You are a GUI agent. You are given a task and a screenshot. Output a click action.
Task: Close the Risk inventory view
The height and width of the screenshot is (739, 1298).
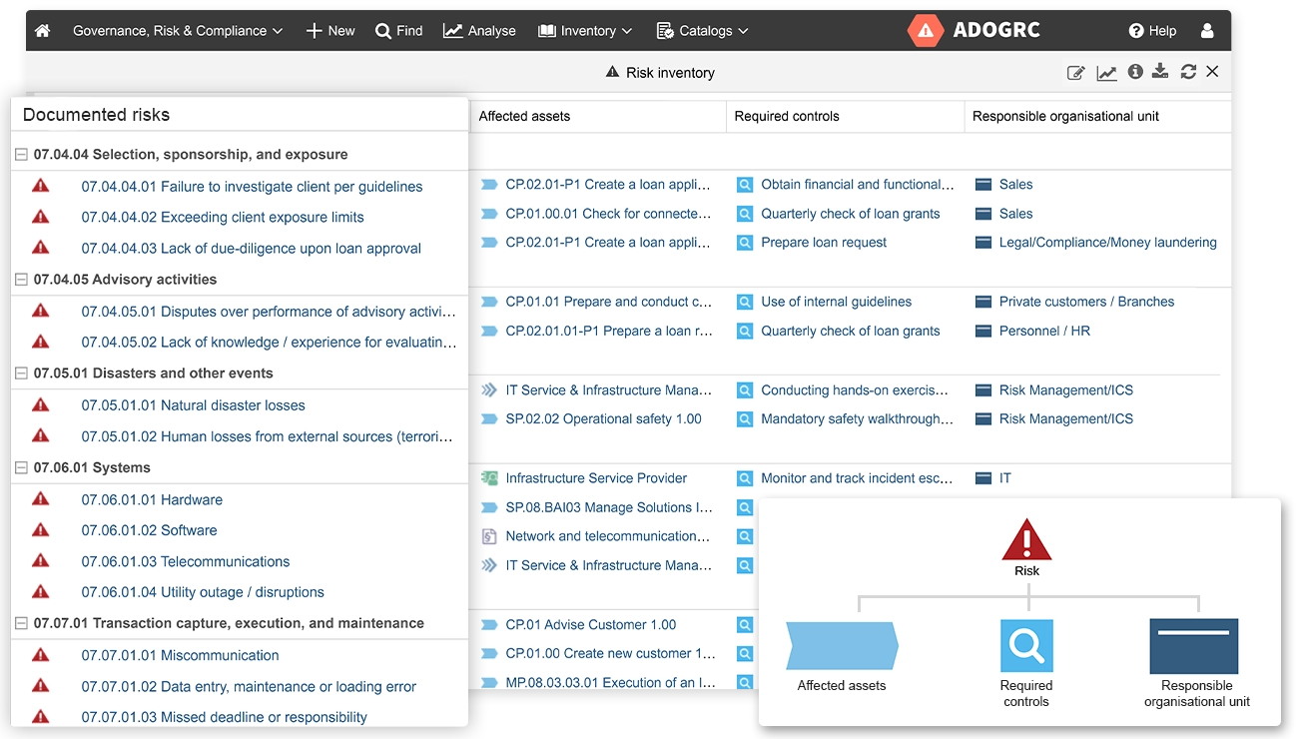click(1212, 72)
